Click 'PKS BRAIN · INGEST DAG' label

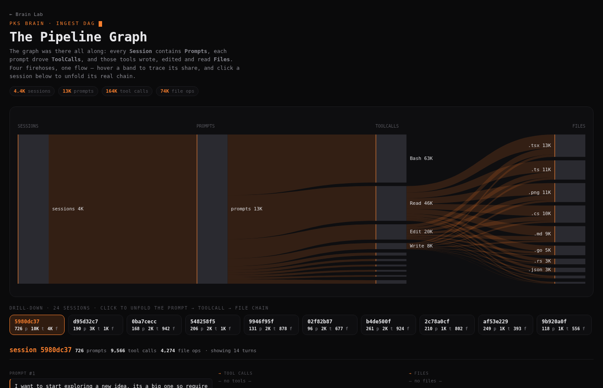coord(52,23)
